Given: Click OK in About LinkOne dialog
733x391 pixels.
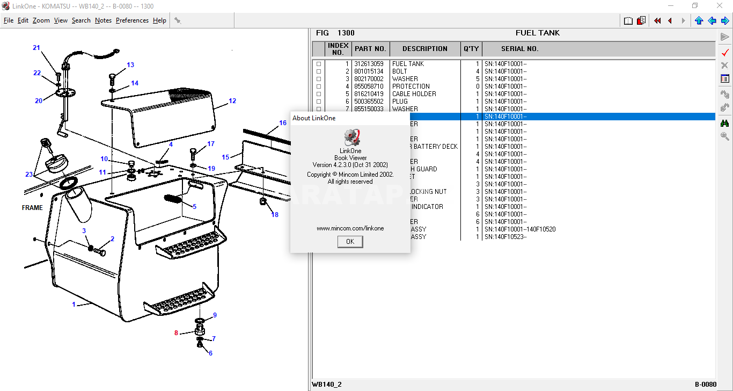Looking at the screenshot, I should point(350,242).
